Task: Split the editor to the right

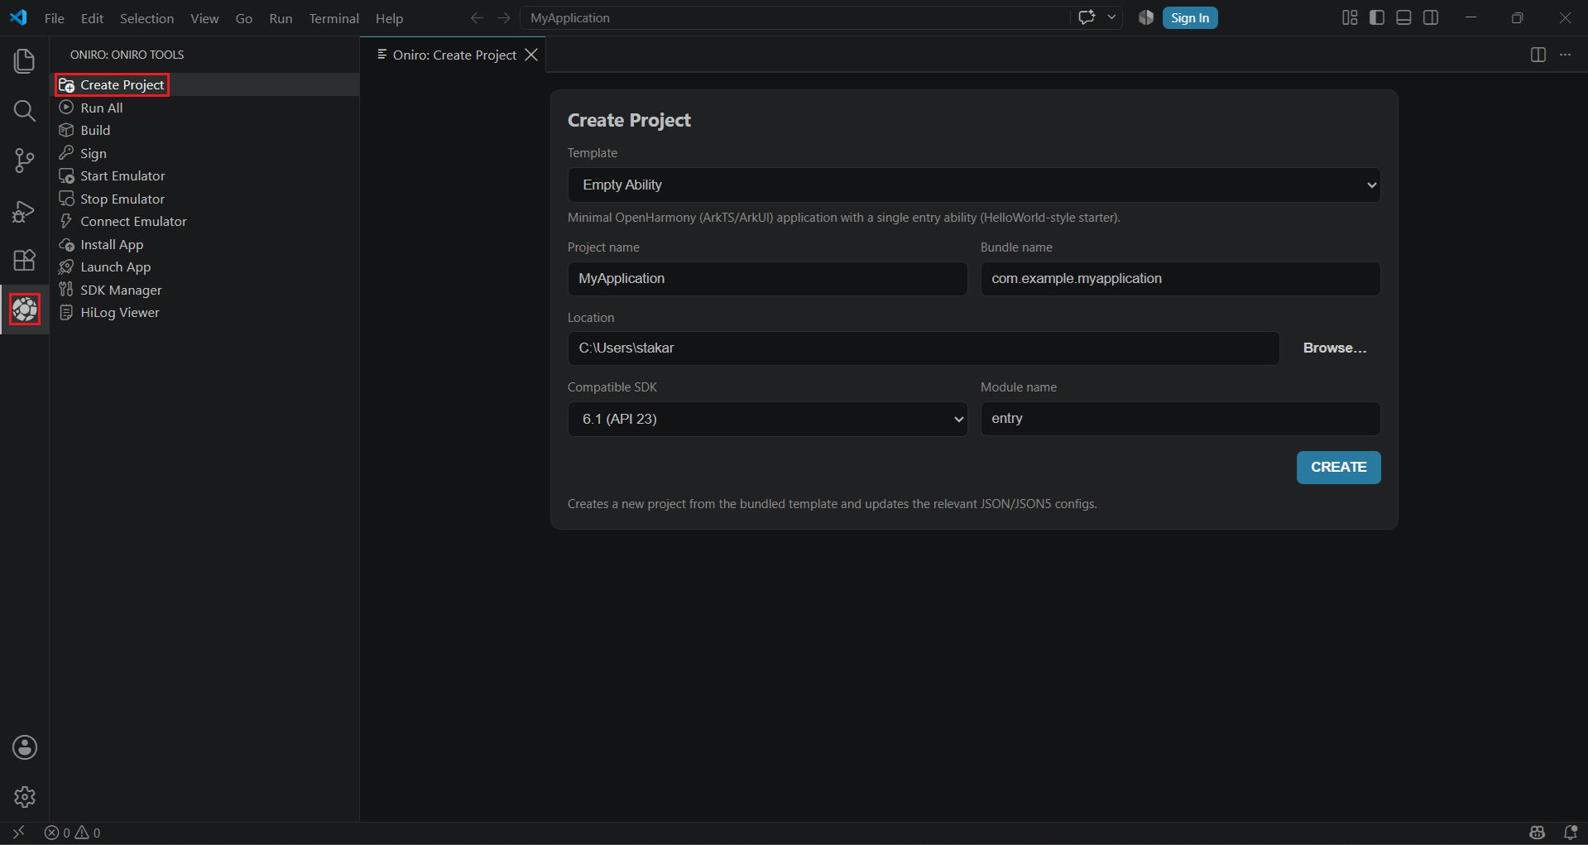Action: (1538, 55)
